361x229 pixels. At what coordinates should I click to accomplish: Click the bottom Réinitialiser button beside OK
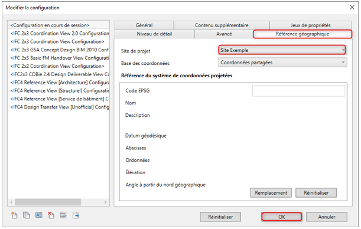(220, 217)
